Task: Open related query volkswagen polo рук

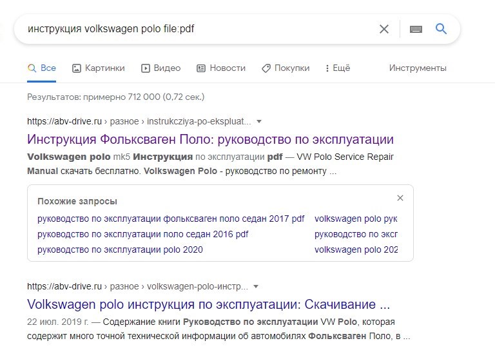Action: click(x=356, y=219)
